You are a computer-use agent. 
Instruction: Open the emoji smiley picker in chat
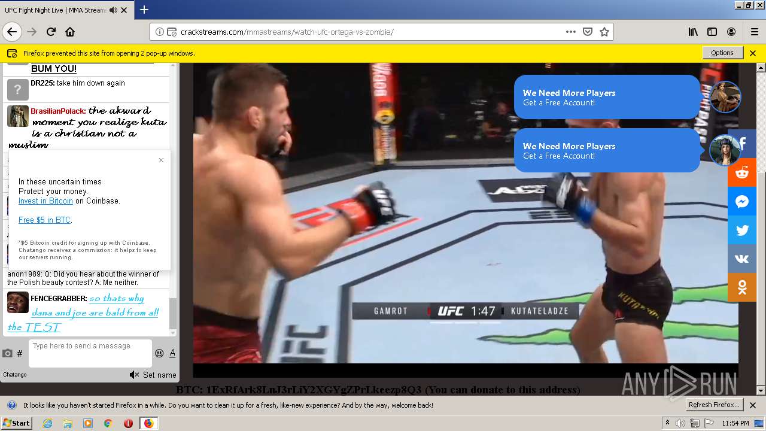point(159,353)
